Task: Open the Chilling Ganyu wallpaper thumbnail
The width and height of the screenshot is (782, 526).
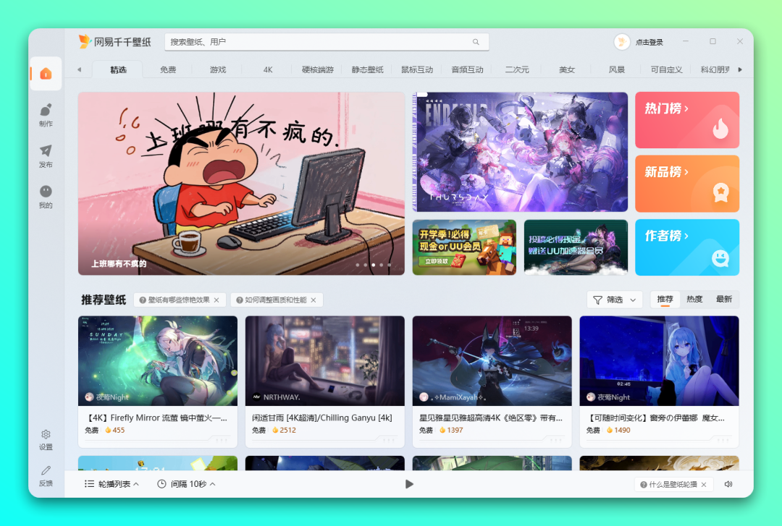Action: [324, 361]
